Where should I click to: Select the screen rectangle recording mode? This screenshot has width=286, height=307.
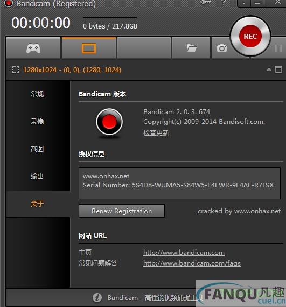pyautogui.click(x=89, y=48)
